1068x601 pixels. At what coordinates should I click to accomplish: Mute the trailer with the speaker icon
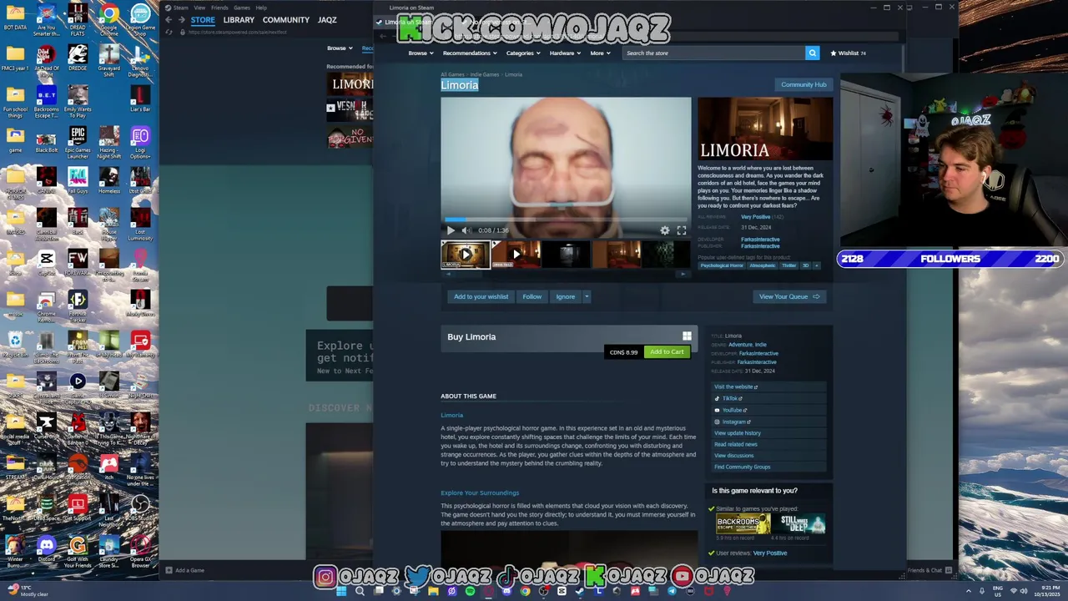(x=466, y=230)
